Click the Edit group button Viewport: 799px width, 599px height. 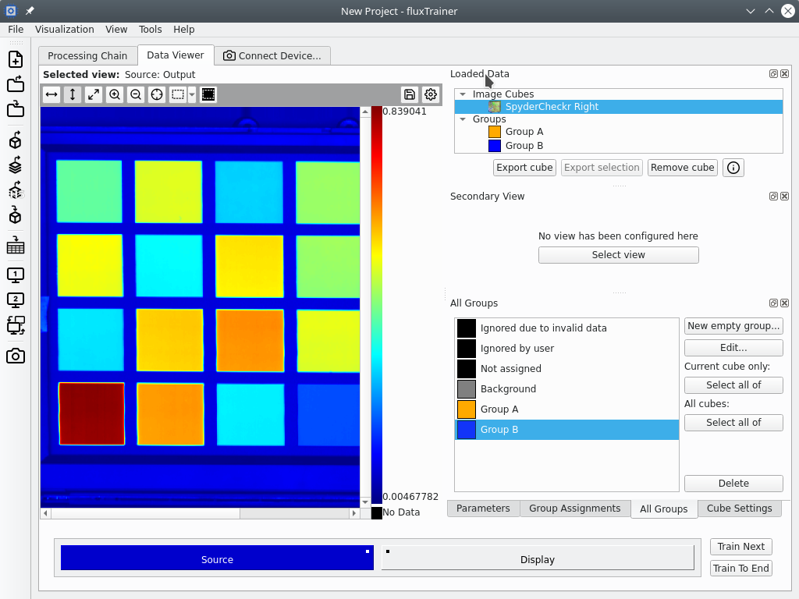tap(733, 348)
